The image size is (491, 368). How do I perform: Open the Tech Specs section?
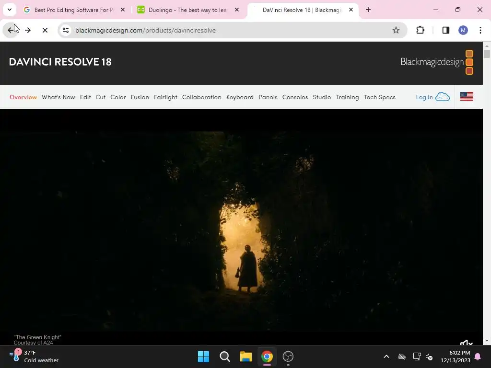pos(380,97)
